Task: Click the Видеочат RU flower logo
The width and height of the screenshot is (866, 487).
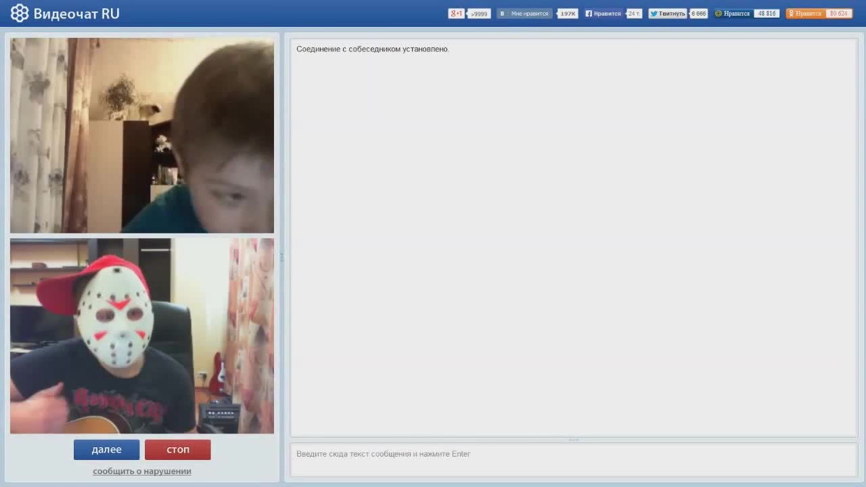Action: click(20, 13)
